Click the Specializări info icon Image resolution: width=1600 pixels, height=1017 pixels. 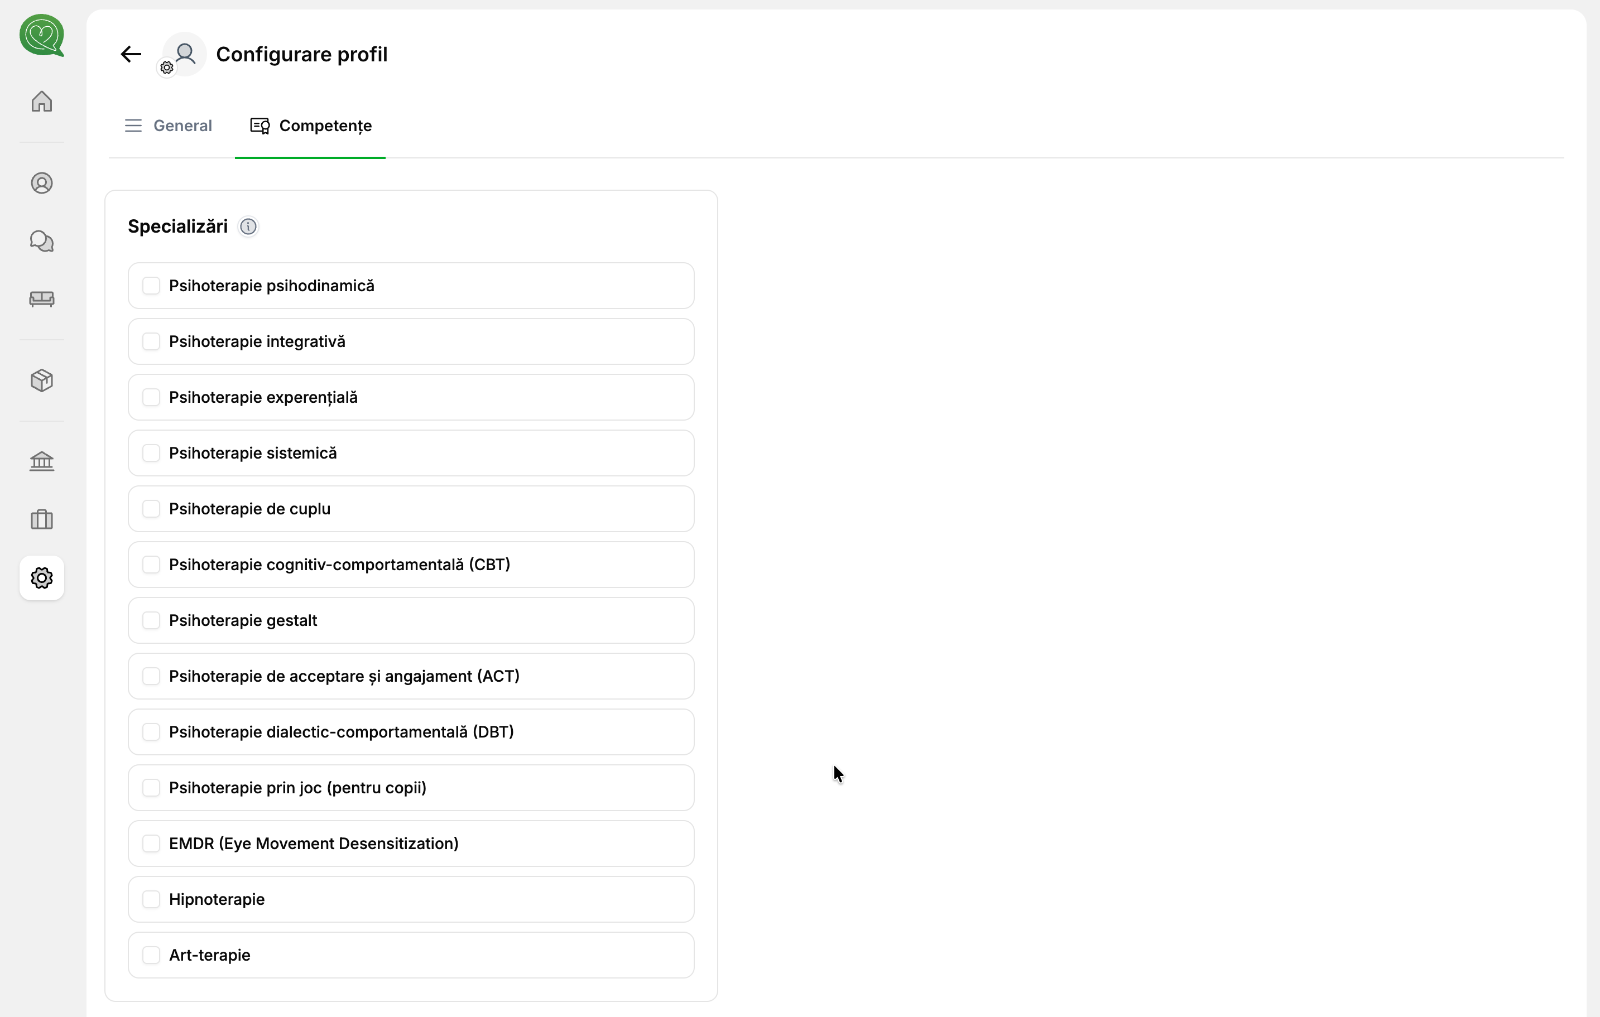click(248, 226)
